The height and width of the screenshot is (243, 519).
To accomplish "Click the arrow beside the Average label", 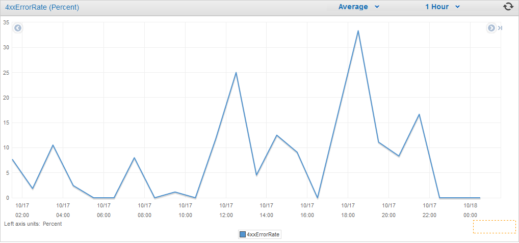I will (x=377, y=7).
